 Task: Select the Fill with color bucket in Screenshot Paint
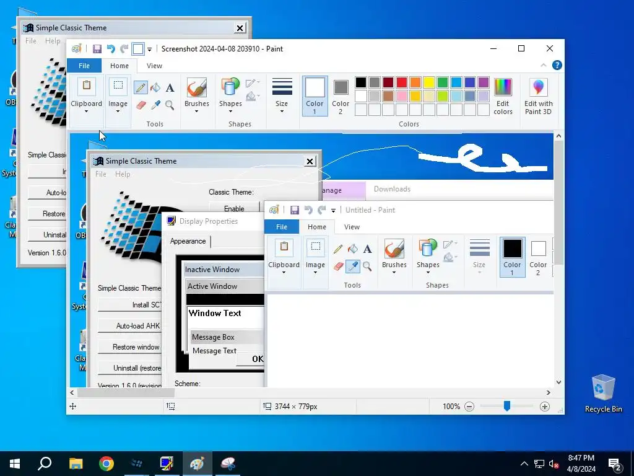click(155, 87)
